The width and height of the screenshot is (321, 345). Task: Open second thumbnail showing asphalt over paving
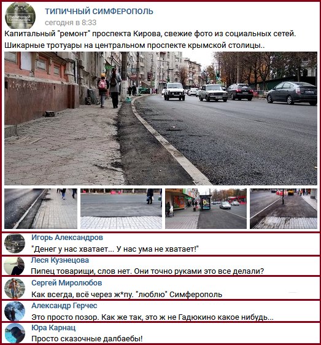122,209
